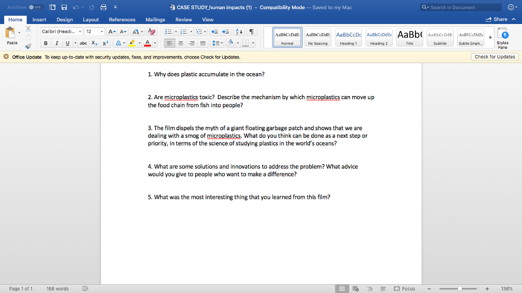The width and height of the screenshot is (522, 293).
Task: Apply subscript formatting
Action: coord(94,43)
